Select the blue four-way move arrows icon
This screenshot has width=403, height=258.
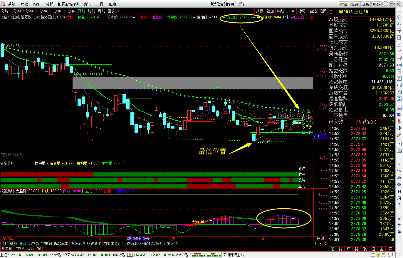[x=399, y=128]
